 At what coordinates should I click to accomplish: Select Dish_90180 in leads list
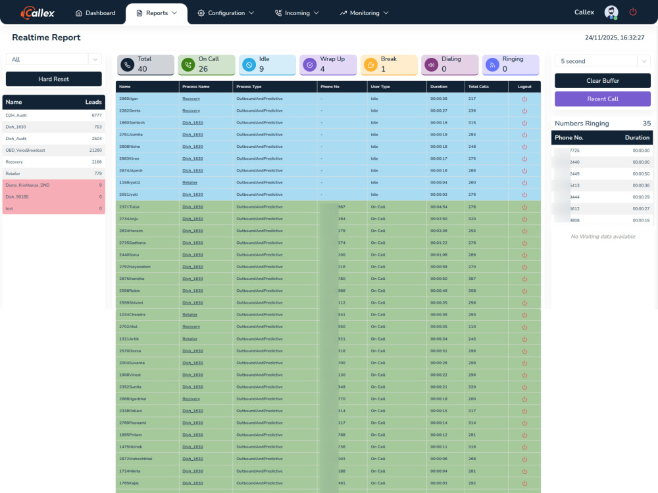point(54,197)
